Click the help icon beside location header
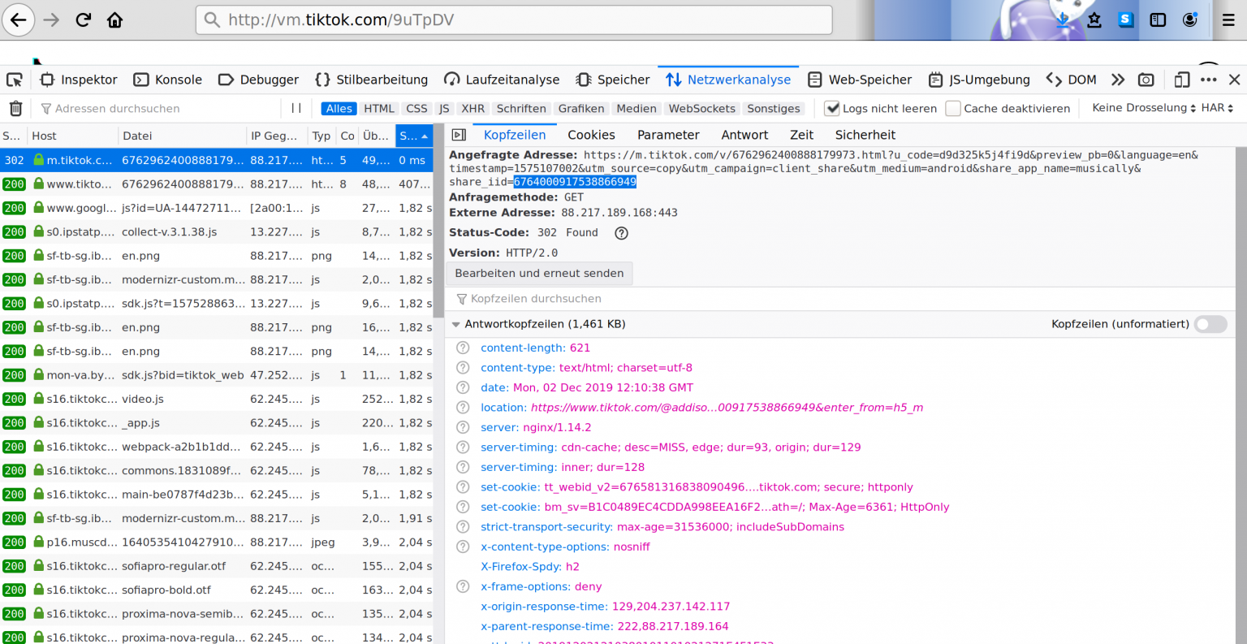This screenshot has width=1247, height=644. pyautogui.click(x=463, y=408)
